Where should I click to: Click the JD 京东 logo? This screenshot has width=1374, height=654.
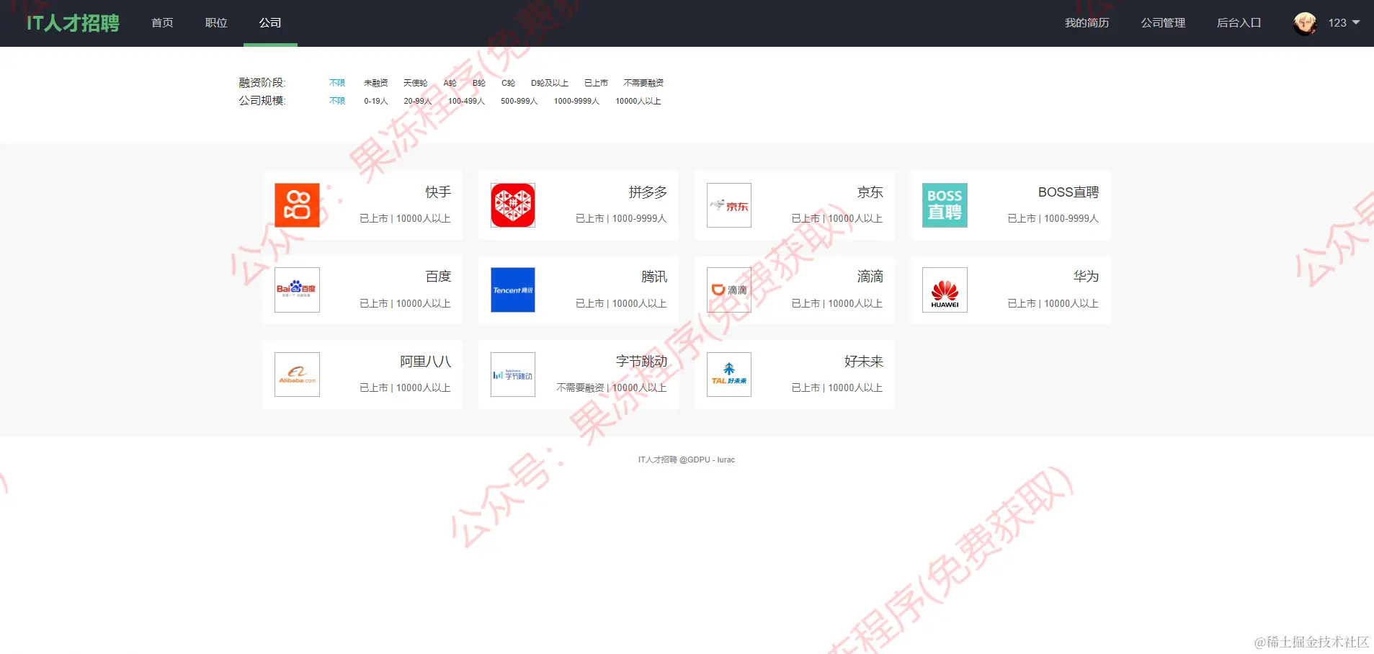[x=729, y=205]
